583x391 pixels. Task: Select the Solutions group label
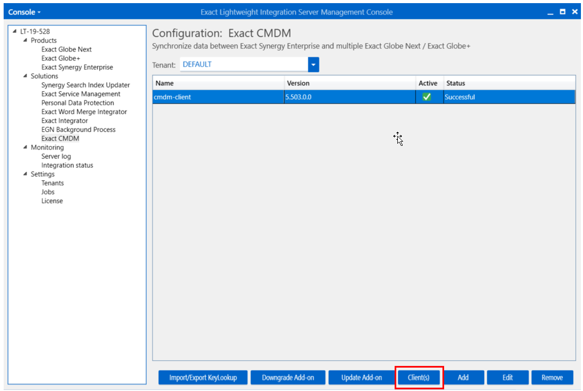(x=44, y=76)
